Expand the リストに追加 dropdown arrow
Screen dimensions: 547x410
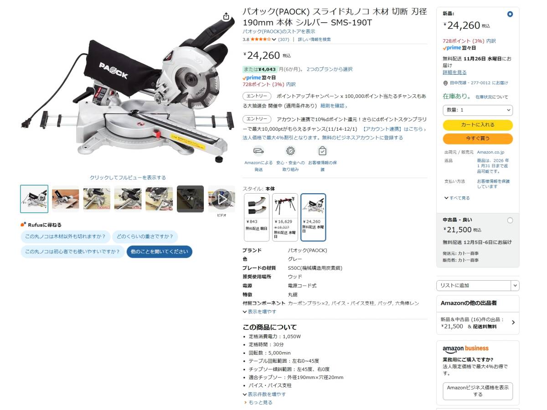click(x=515, y=286)
